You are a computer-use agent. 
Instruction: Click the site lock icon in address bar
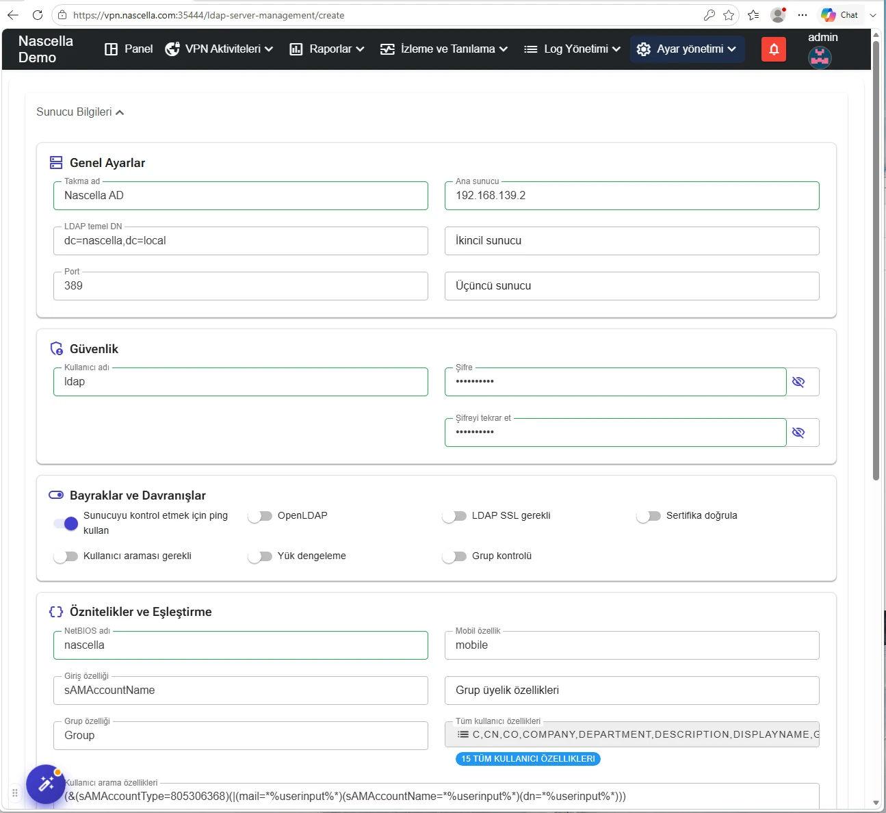pos(62,15)
